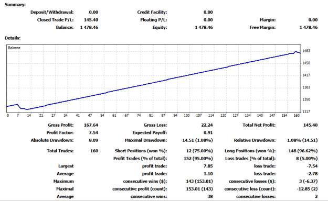Click the 'Profit Factor:' label
The image size is (328, 201).
tap(60, 132)
